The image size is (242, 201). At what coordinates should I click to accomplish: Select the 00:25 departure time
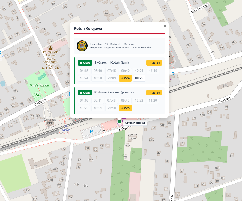pos(139,78)
